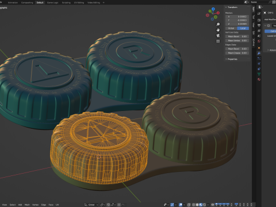Open the View sidebar tab
276x207 pixels.
254,25
